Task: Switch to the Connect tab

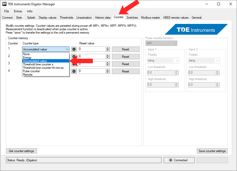Action: [x=7, y=18]
